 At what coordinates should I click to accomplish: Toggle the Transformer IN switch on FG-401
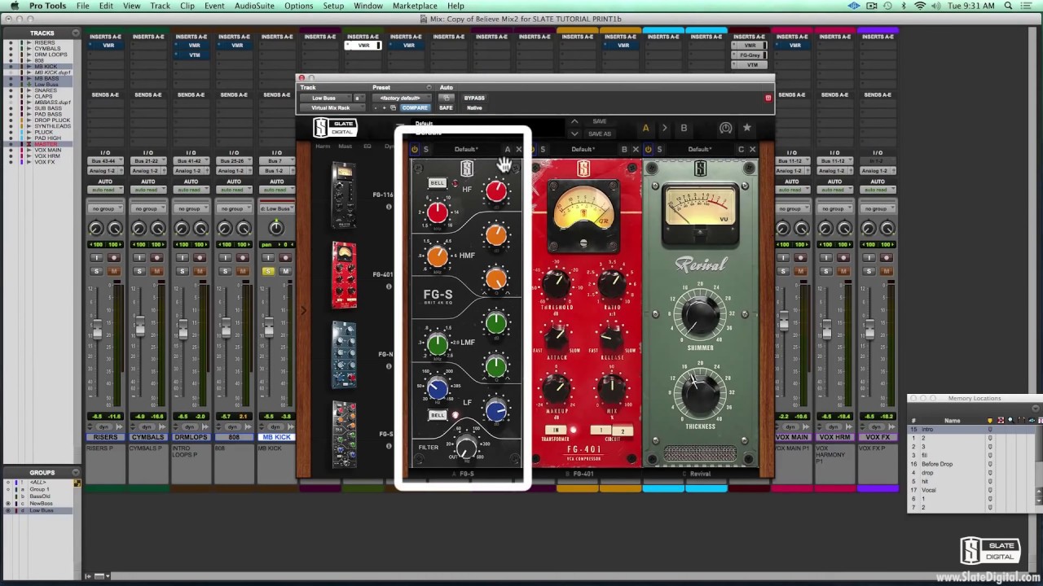coord(557,430)
